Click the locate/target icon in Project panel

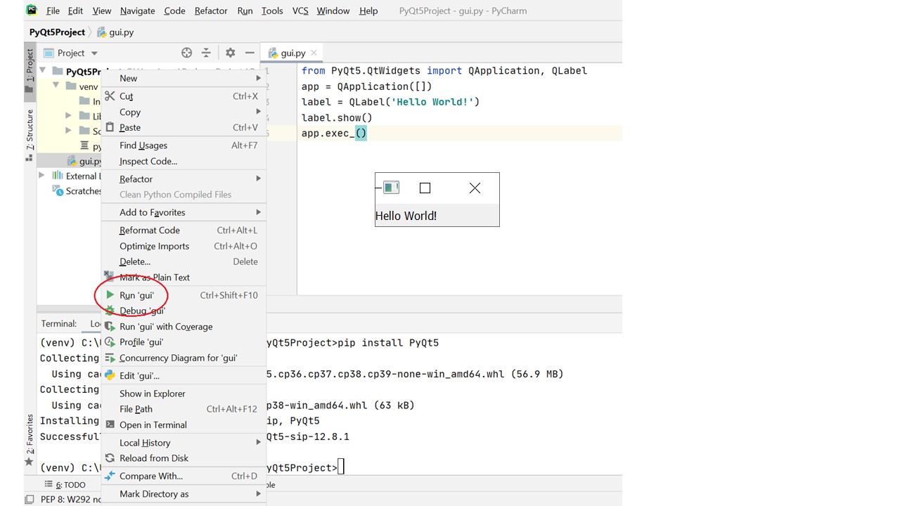point(186,53)
